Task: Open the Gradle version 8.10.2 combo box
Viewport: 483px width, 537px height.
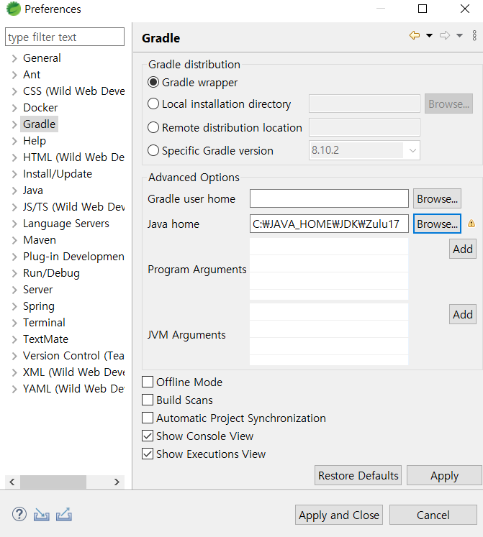Action: coord(364,150)
